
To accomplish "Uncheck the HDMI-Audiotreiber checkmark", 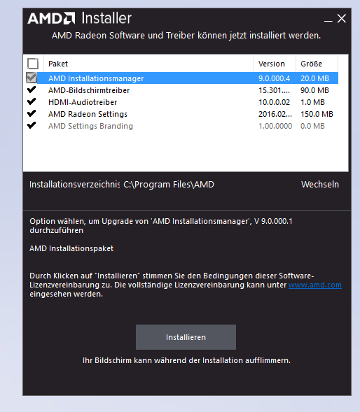I will coord(32,101).
